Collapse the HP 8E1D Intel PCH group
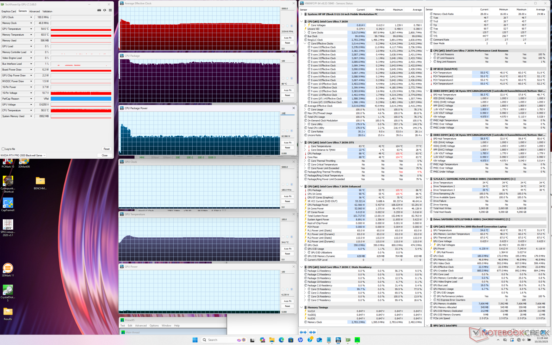 tap(427, 69)
